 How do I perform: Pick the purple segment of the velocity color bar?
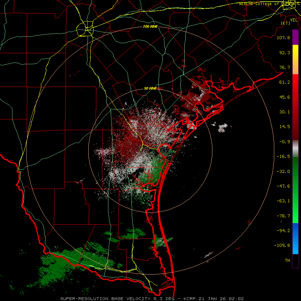[x=295, y=37]
